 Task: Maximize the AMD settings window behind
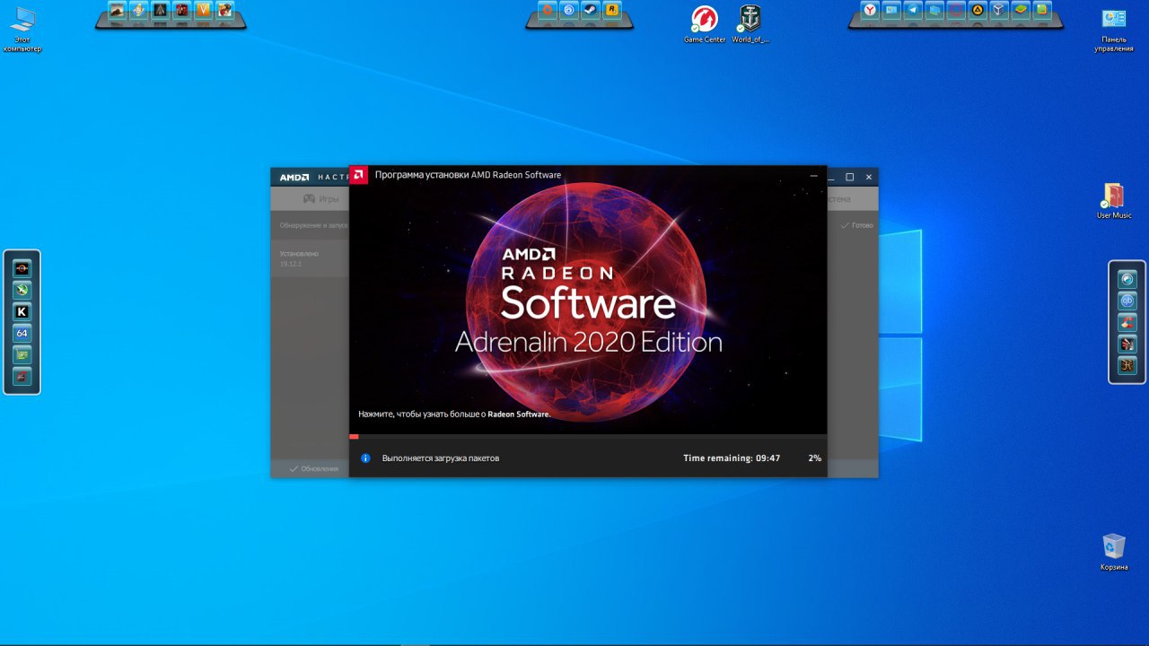tap(850, 177)
